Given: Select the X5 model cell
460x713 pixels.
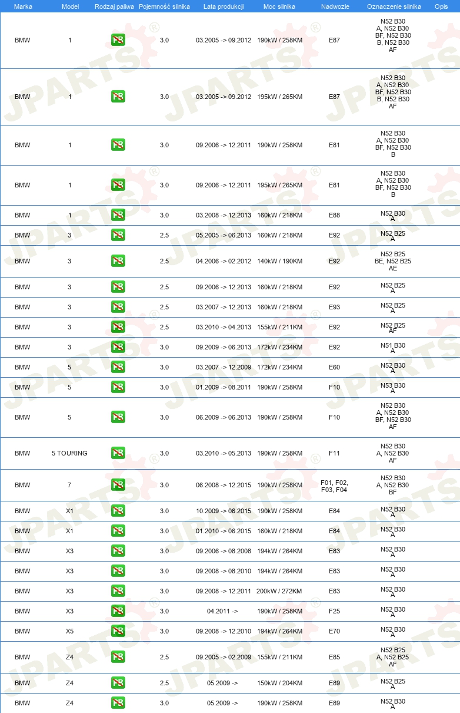Looking at the screenshot, I should 70,631.
